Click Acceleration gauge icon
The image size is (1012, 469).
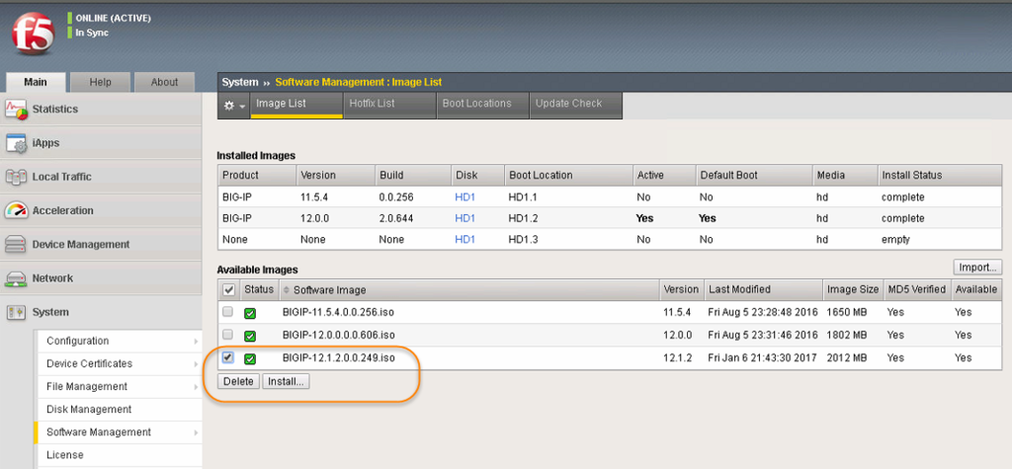16,210
